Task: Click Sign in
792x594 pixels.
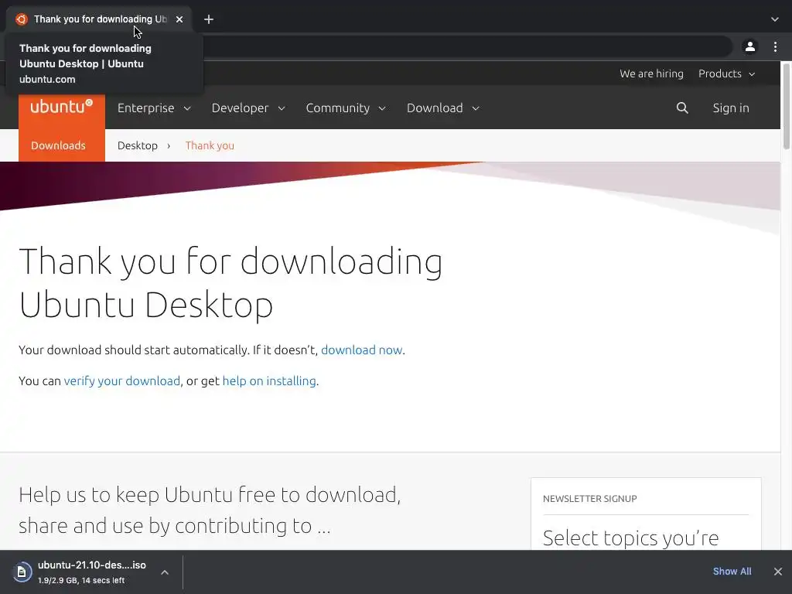Action: 731,108
